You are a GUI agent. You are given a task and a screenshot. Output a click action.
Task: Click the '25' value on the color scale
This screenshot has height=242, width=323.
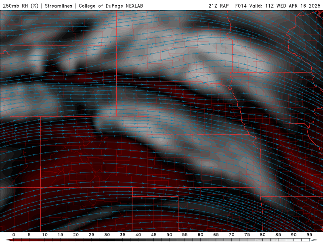[92, 235]
